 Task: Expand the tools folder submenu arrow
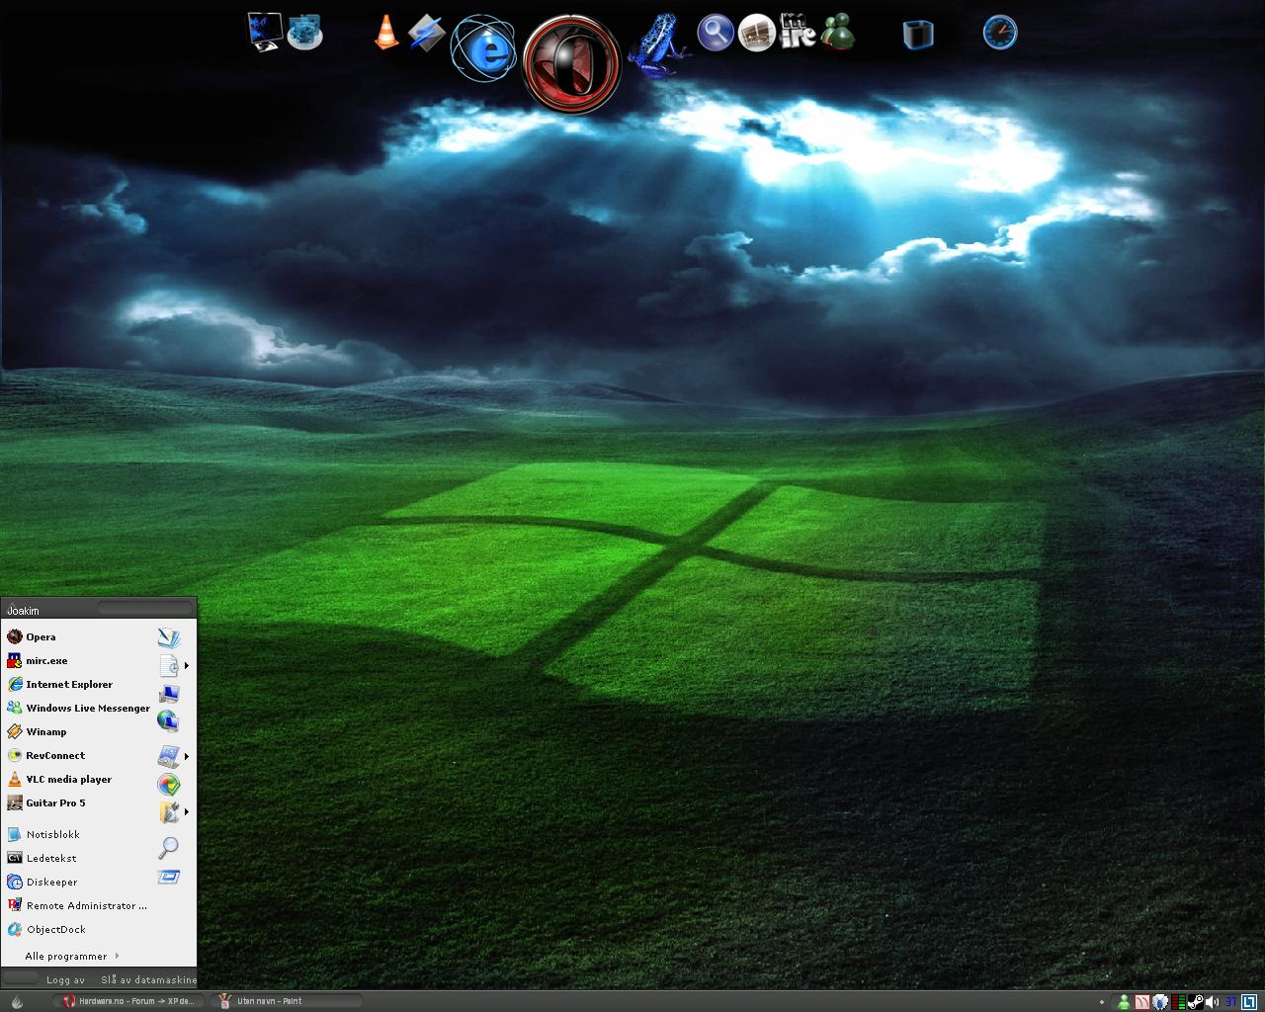(186, 811)
